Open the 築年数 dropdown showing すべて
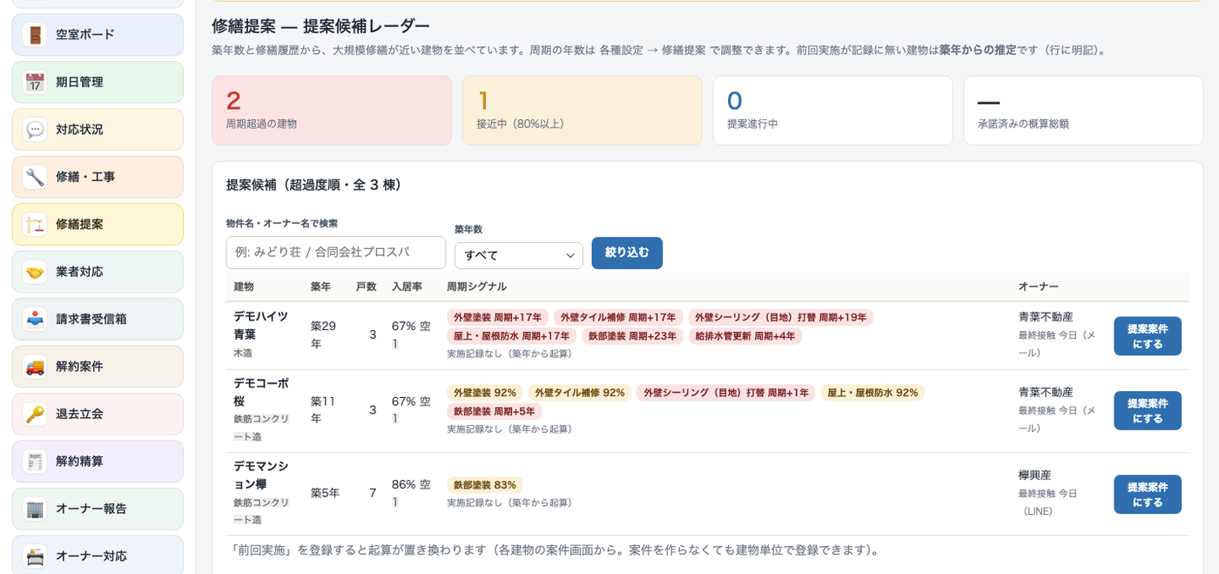 519,255
